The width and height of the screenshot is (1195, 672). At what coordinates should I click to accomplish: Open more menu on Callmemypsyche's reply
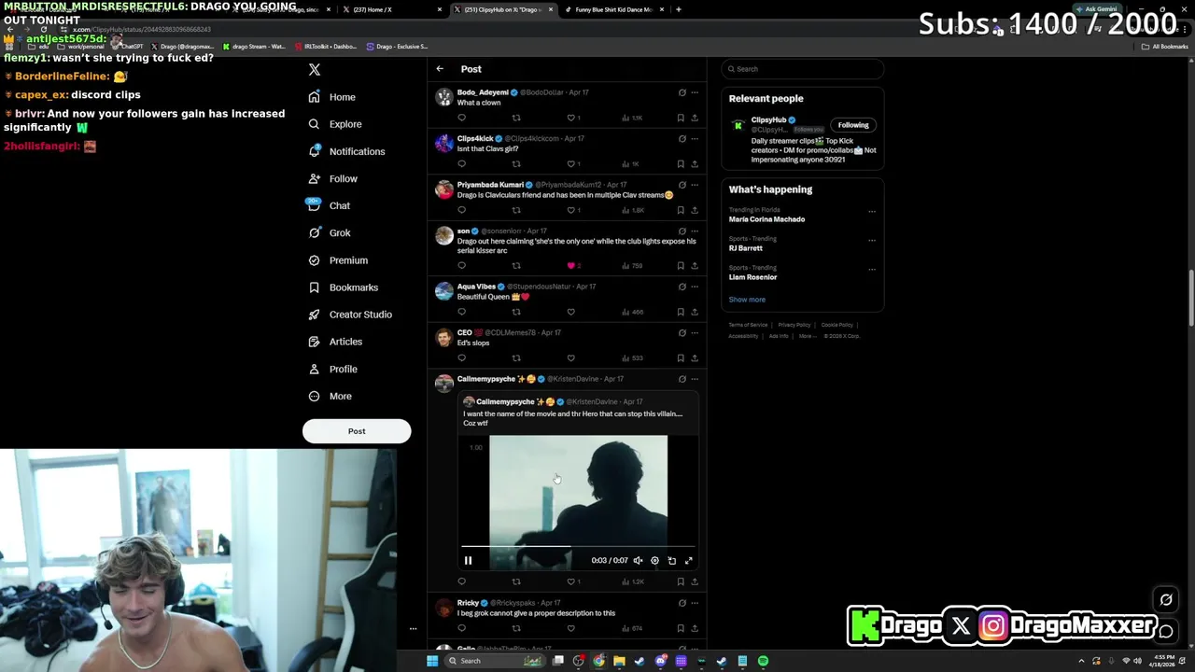695,379
